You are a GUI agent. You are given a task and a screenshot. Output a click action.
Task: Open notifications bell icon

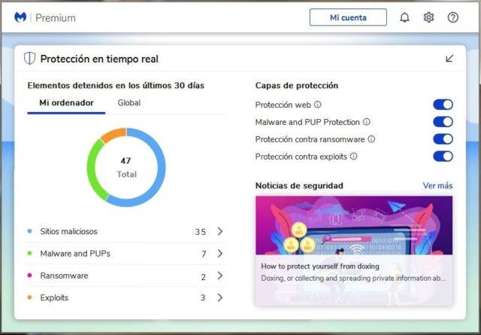(x=404, y=17)
